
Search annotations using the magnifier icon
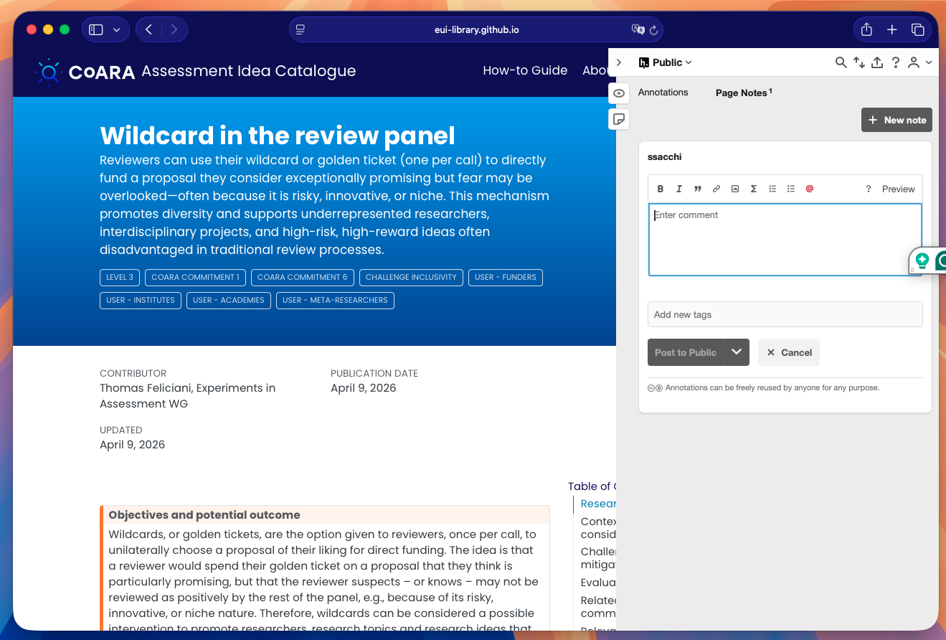(x=841, y=62)
